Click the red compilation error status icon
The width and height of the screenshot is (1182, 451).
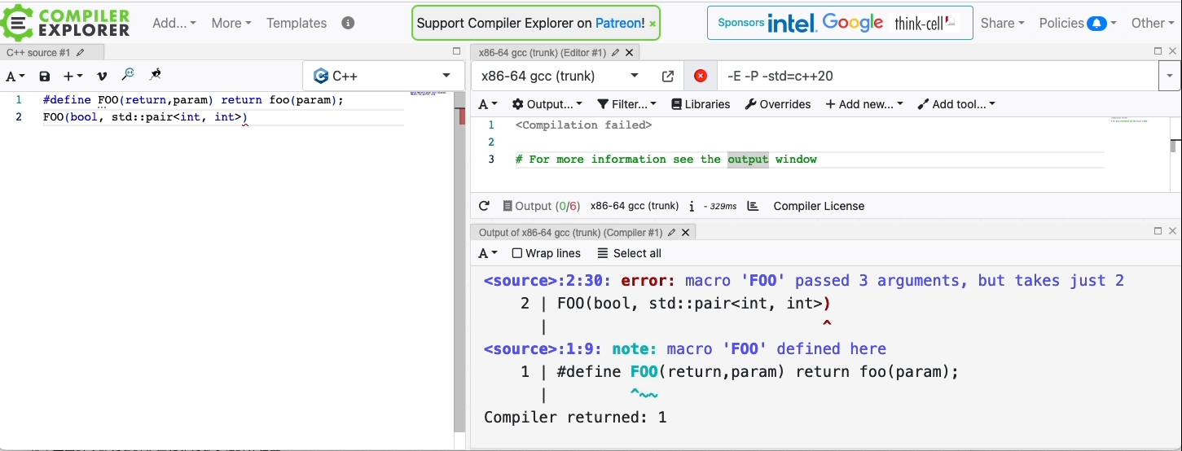click(700, 77)
